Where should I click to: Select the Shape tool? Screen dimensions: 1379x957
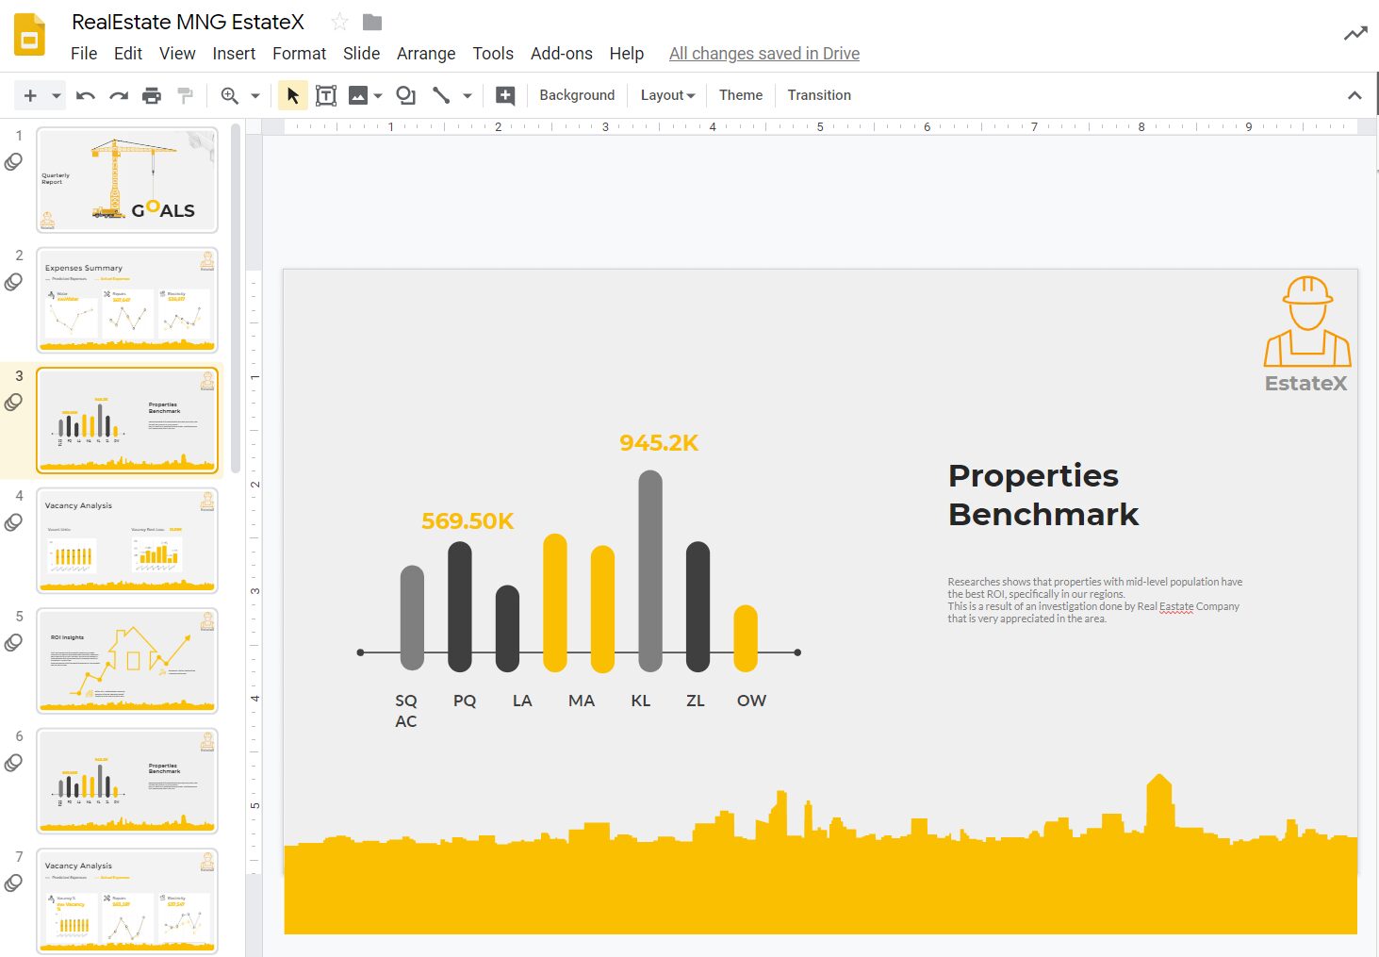click(x=405, y=94)
